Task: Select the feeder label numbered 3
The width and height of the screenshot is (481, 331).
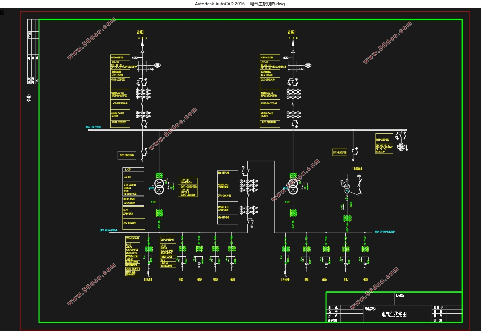Action: [x=216, y=280]
